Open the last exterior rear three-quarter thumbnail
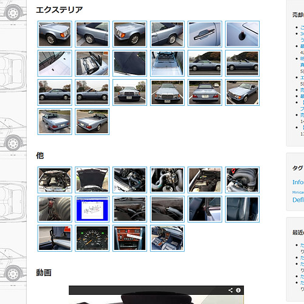This screenshot has height=304, width=304. (x=92, y=122)
